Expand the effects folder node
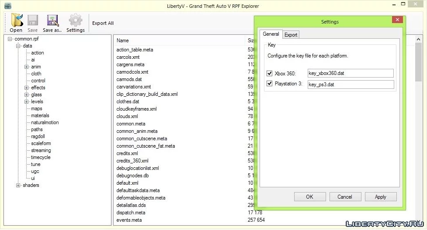This screenshot has height=230, width=427. [26, 88]
